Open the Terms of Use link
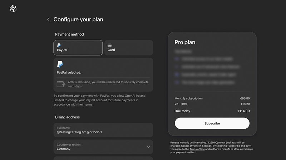Image resolution: width=286 pixels, height=160 pixels. (197, 149)
